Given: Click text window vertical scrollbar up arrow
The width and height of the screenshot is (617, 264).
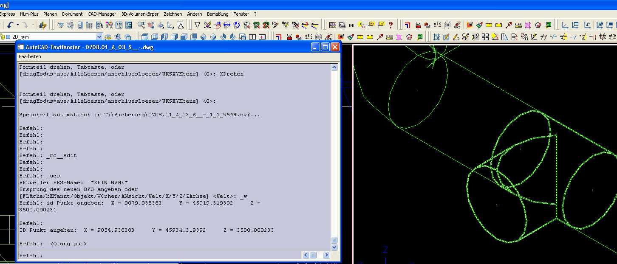Looking at the screenshot, I should [x=334, y=67].
